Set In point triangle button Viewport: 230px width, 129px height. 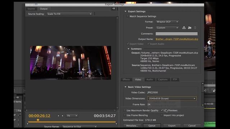[58, 116]
